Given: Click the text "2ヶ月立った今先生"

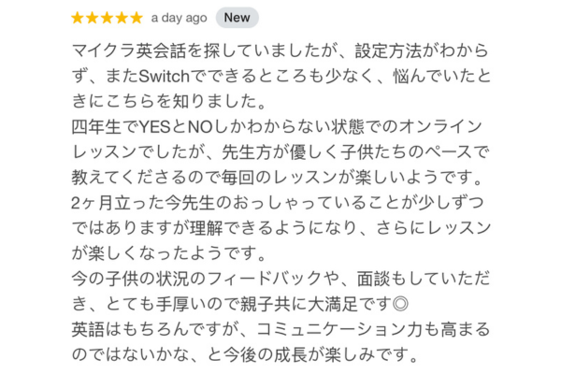Looking at the screenshot, I should coord(143,203).
